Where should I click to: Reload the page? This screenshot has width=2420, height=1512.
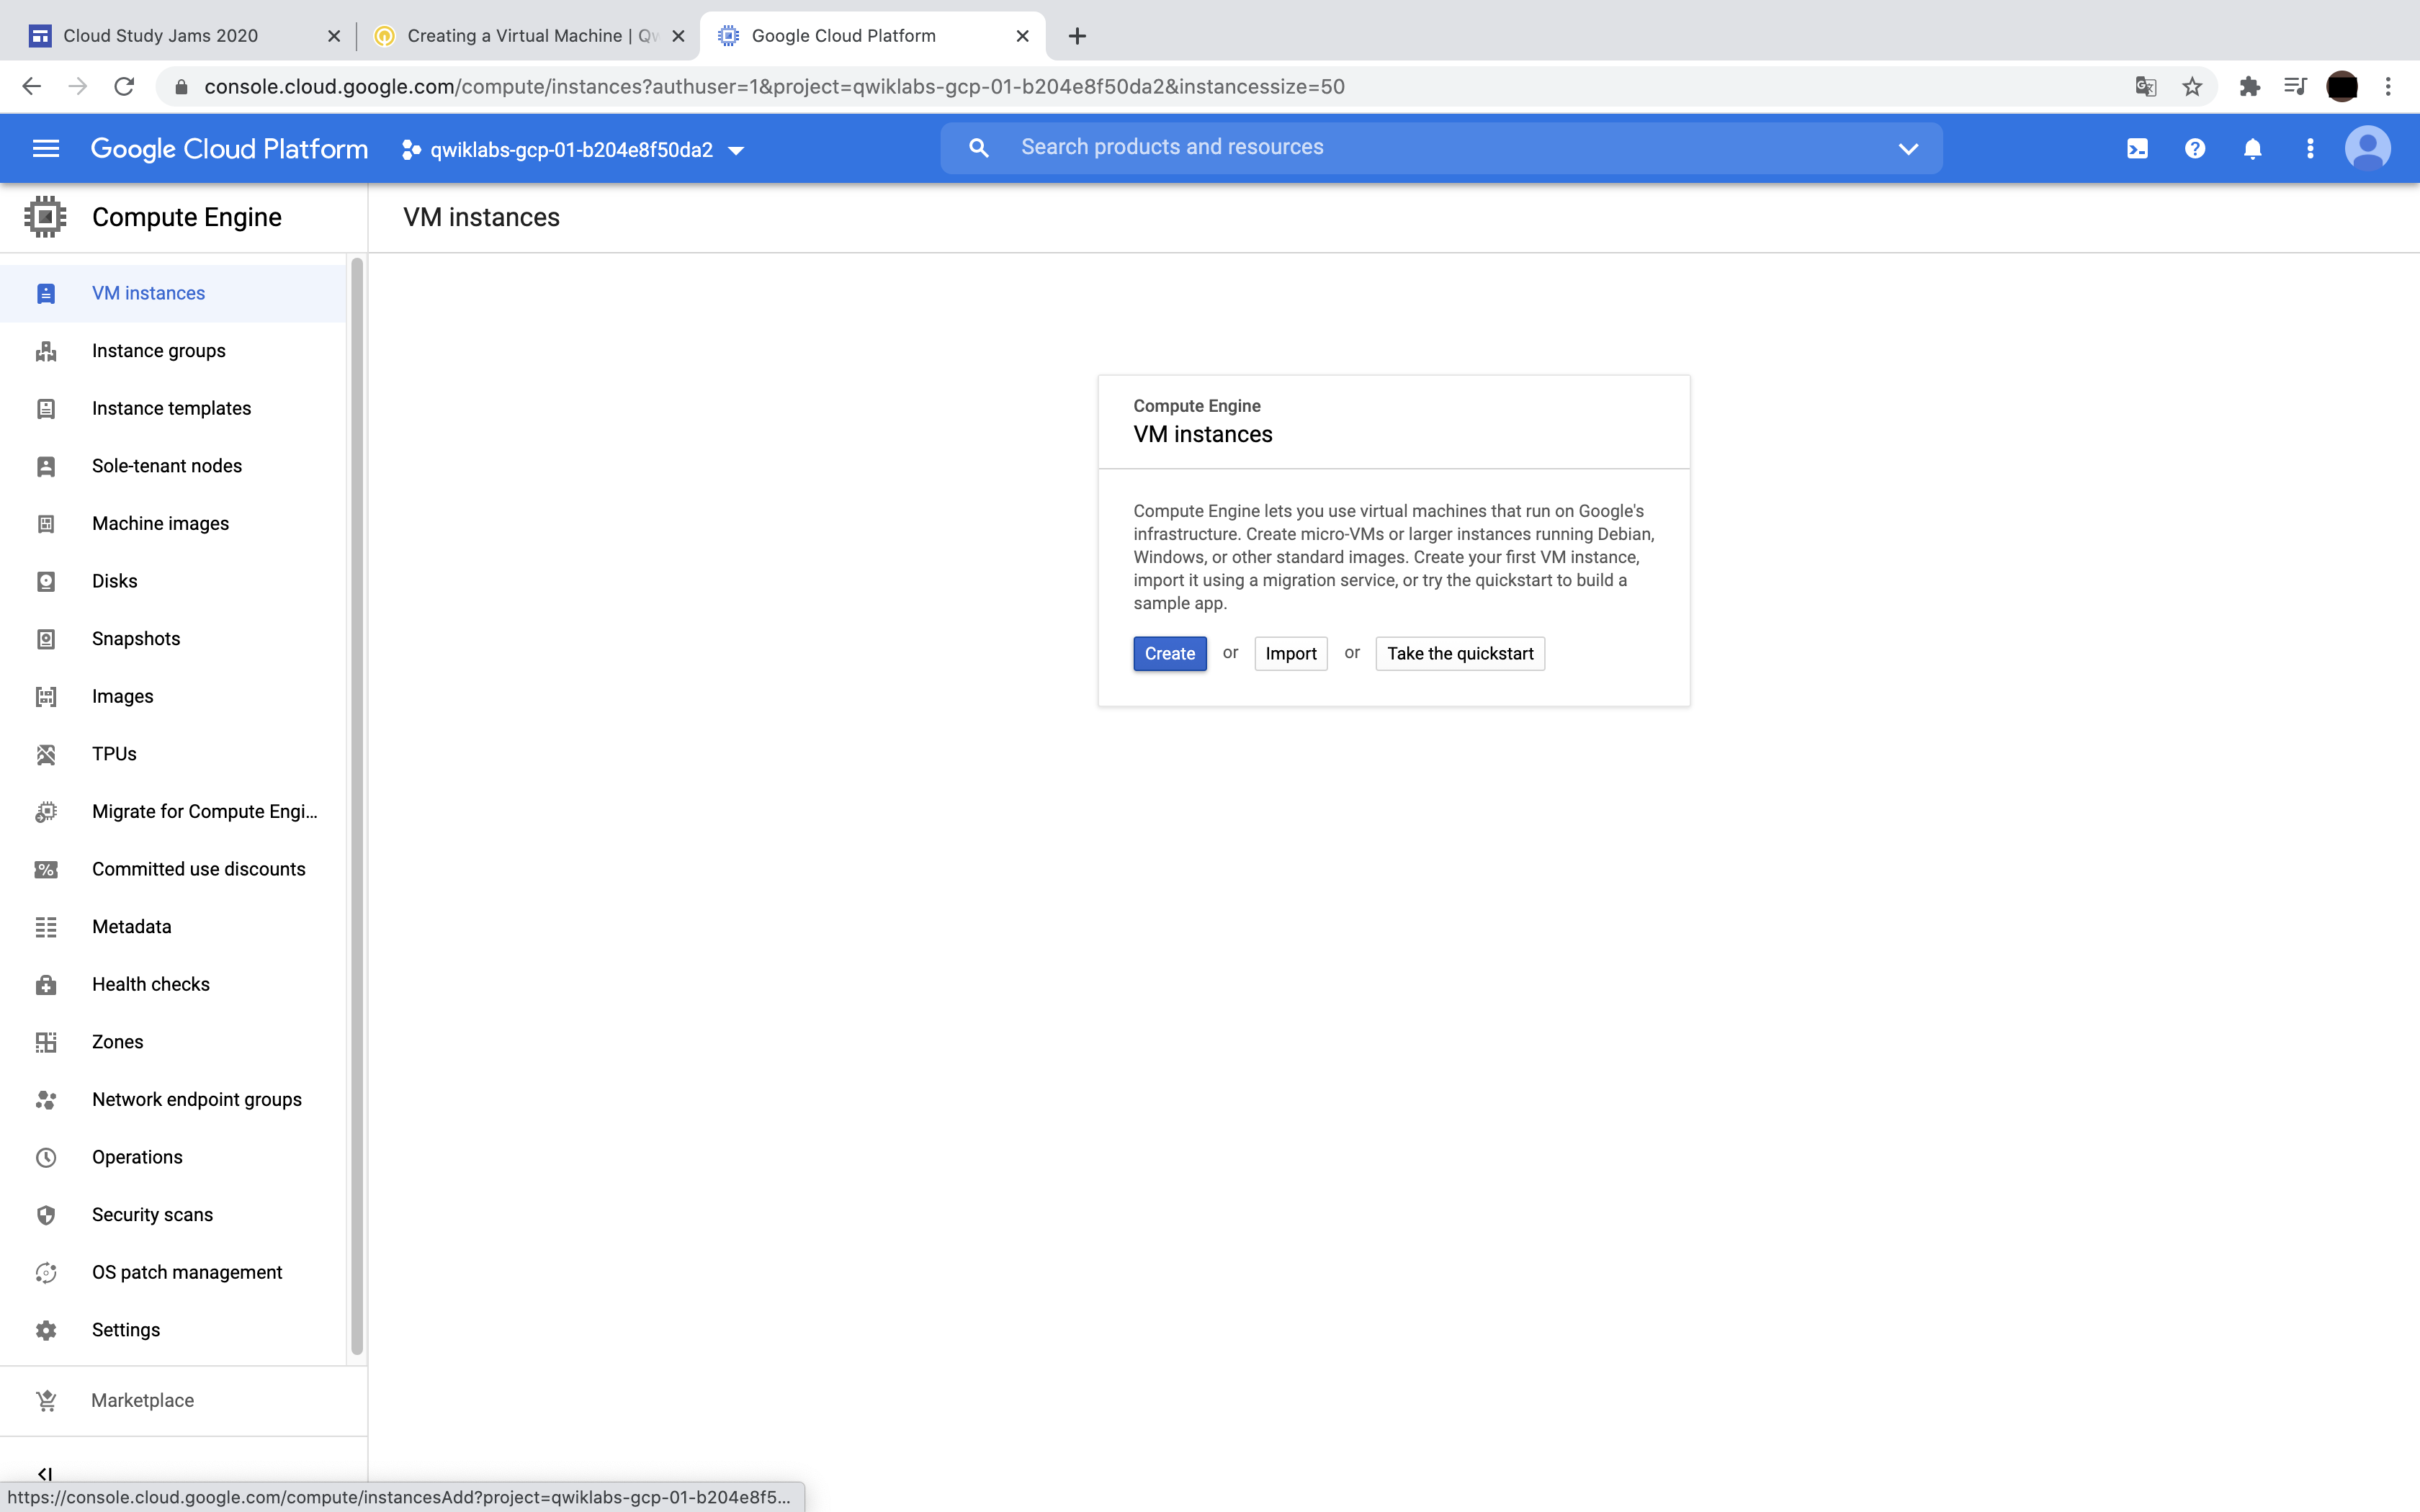tap(124, 87)
